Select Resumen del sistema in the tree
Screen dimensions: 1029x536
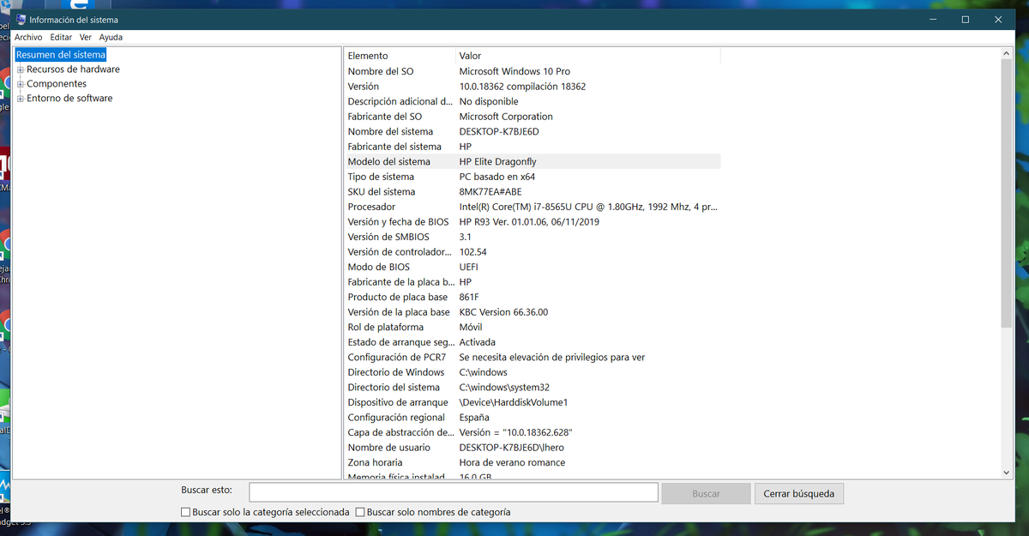point(60,54)
